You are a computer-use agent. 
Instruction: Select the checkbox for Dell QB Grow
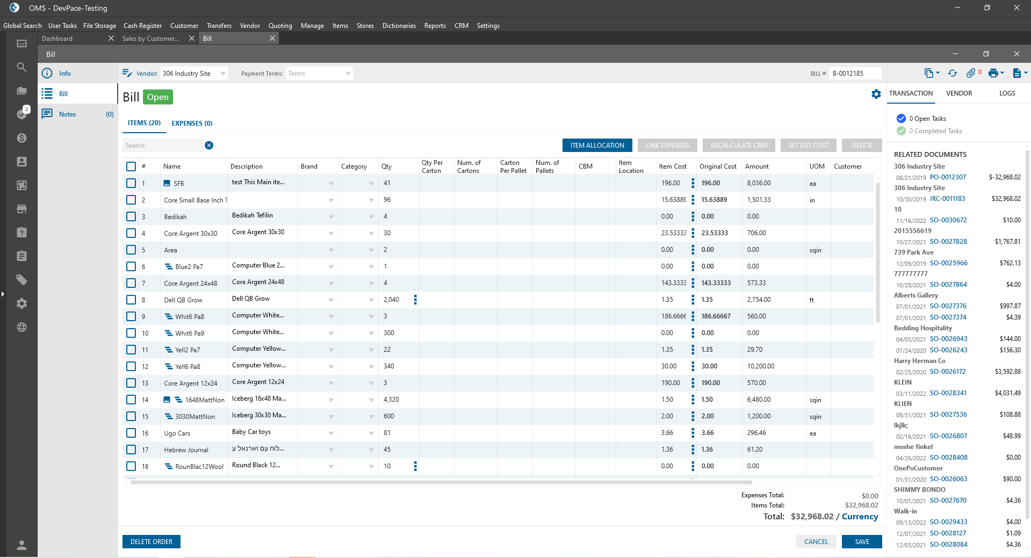pos(131,300)
